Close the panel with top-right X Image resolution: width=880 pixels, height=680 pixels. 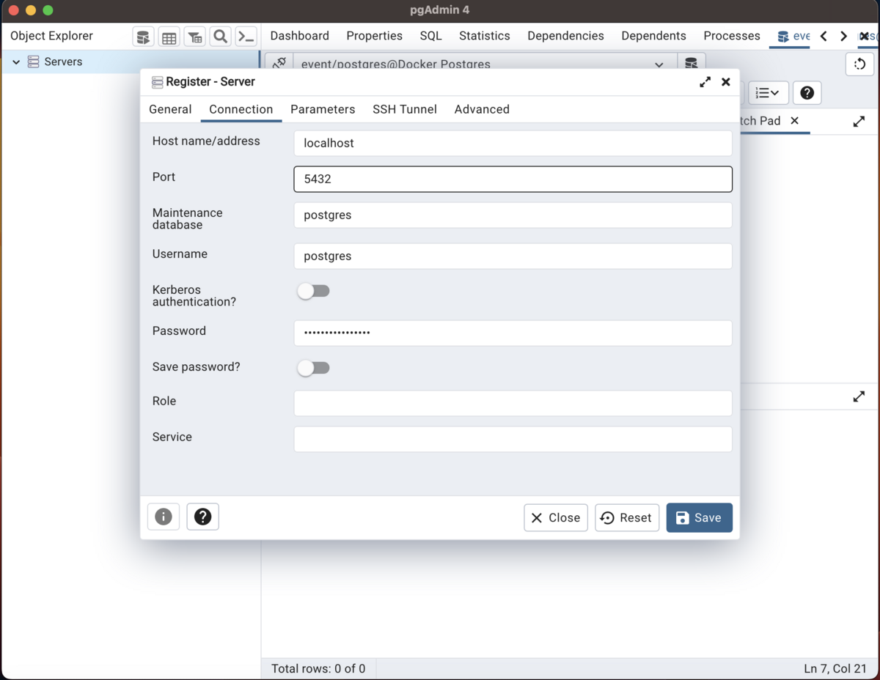(x=865, y=36)
